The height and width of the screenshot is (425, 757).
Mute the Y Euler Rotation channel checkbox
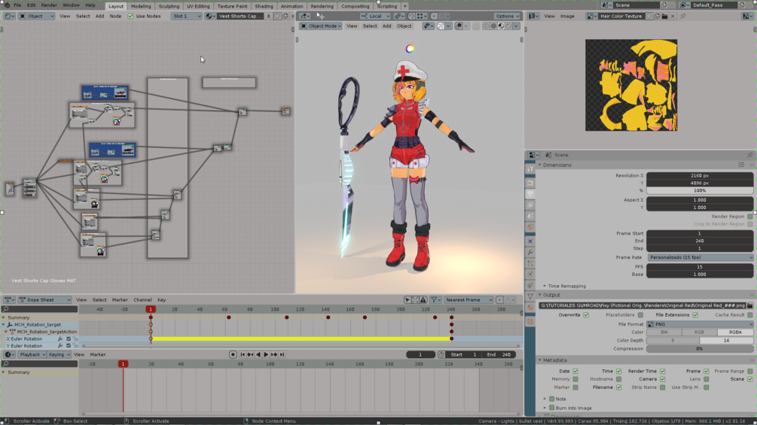[x=68, y=346]
